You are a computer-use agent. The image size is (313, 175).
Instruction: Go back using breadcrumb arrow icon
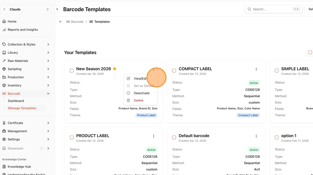(x=60, y=22)
